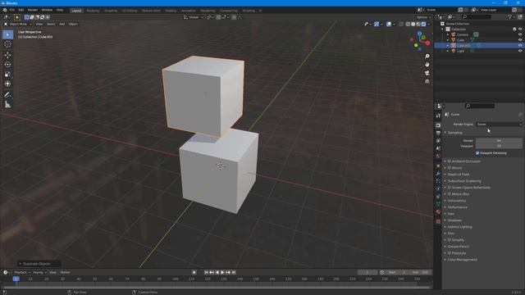Enable the Ambient Occlusion checkbox

(450, 161)
